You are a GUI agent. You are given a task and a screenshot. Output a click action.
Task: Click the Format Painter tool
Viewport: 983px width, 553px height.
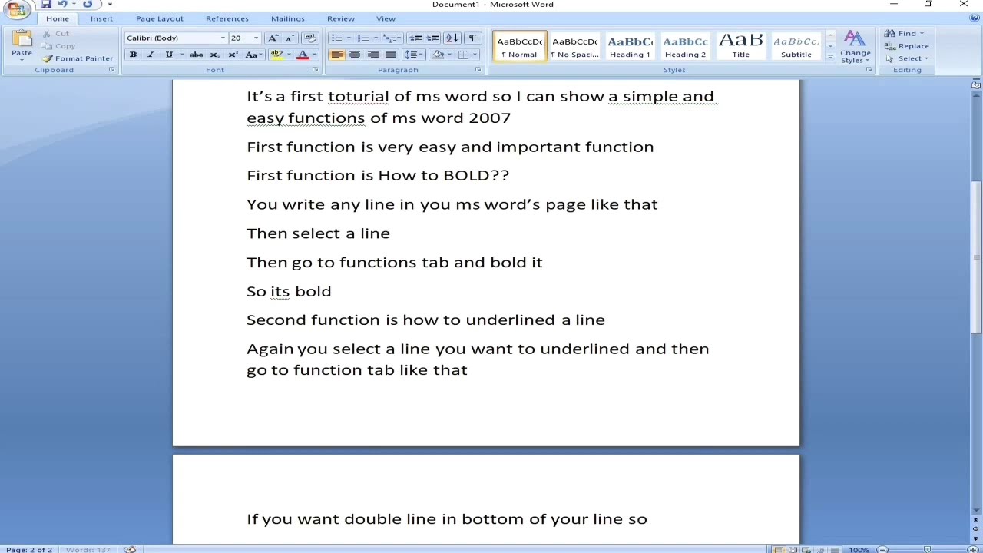coord(78,58)
